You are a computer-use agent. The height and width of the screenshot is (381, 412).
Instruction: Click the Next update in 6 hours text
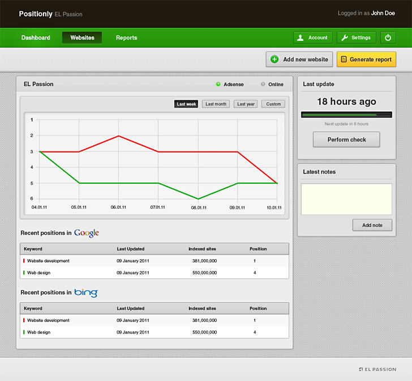point(346,124)
